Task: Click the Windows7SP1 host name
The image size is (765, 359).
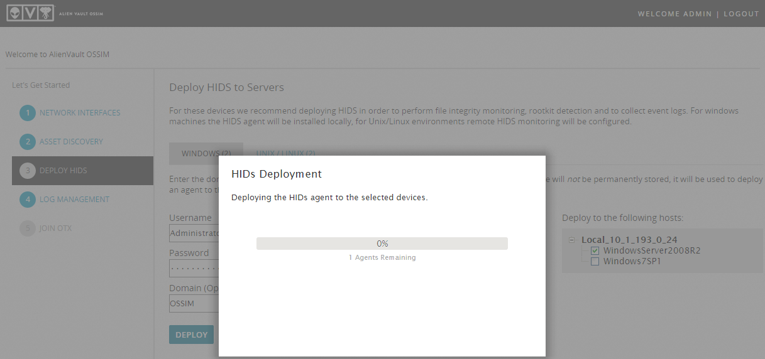Action: 632,262
